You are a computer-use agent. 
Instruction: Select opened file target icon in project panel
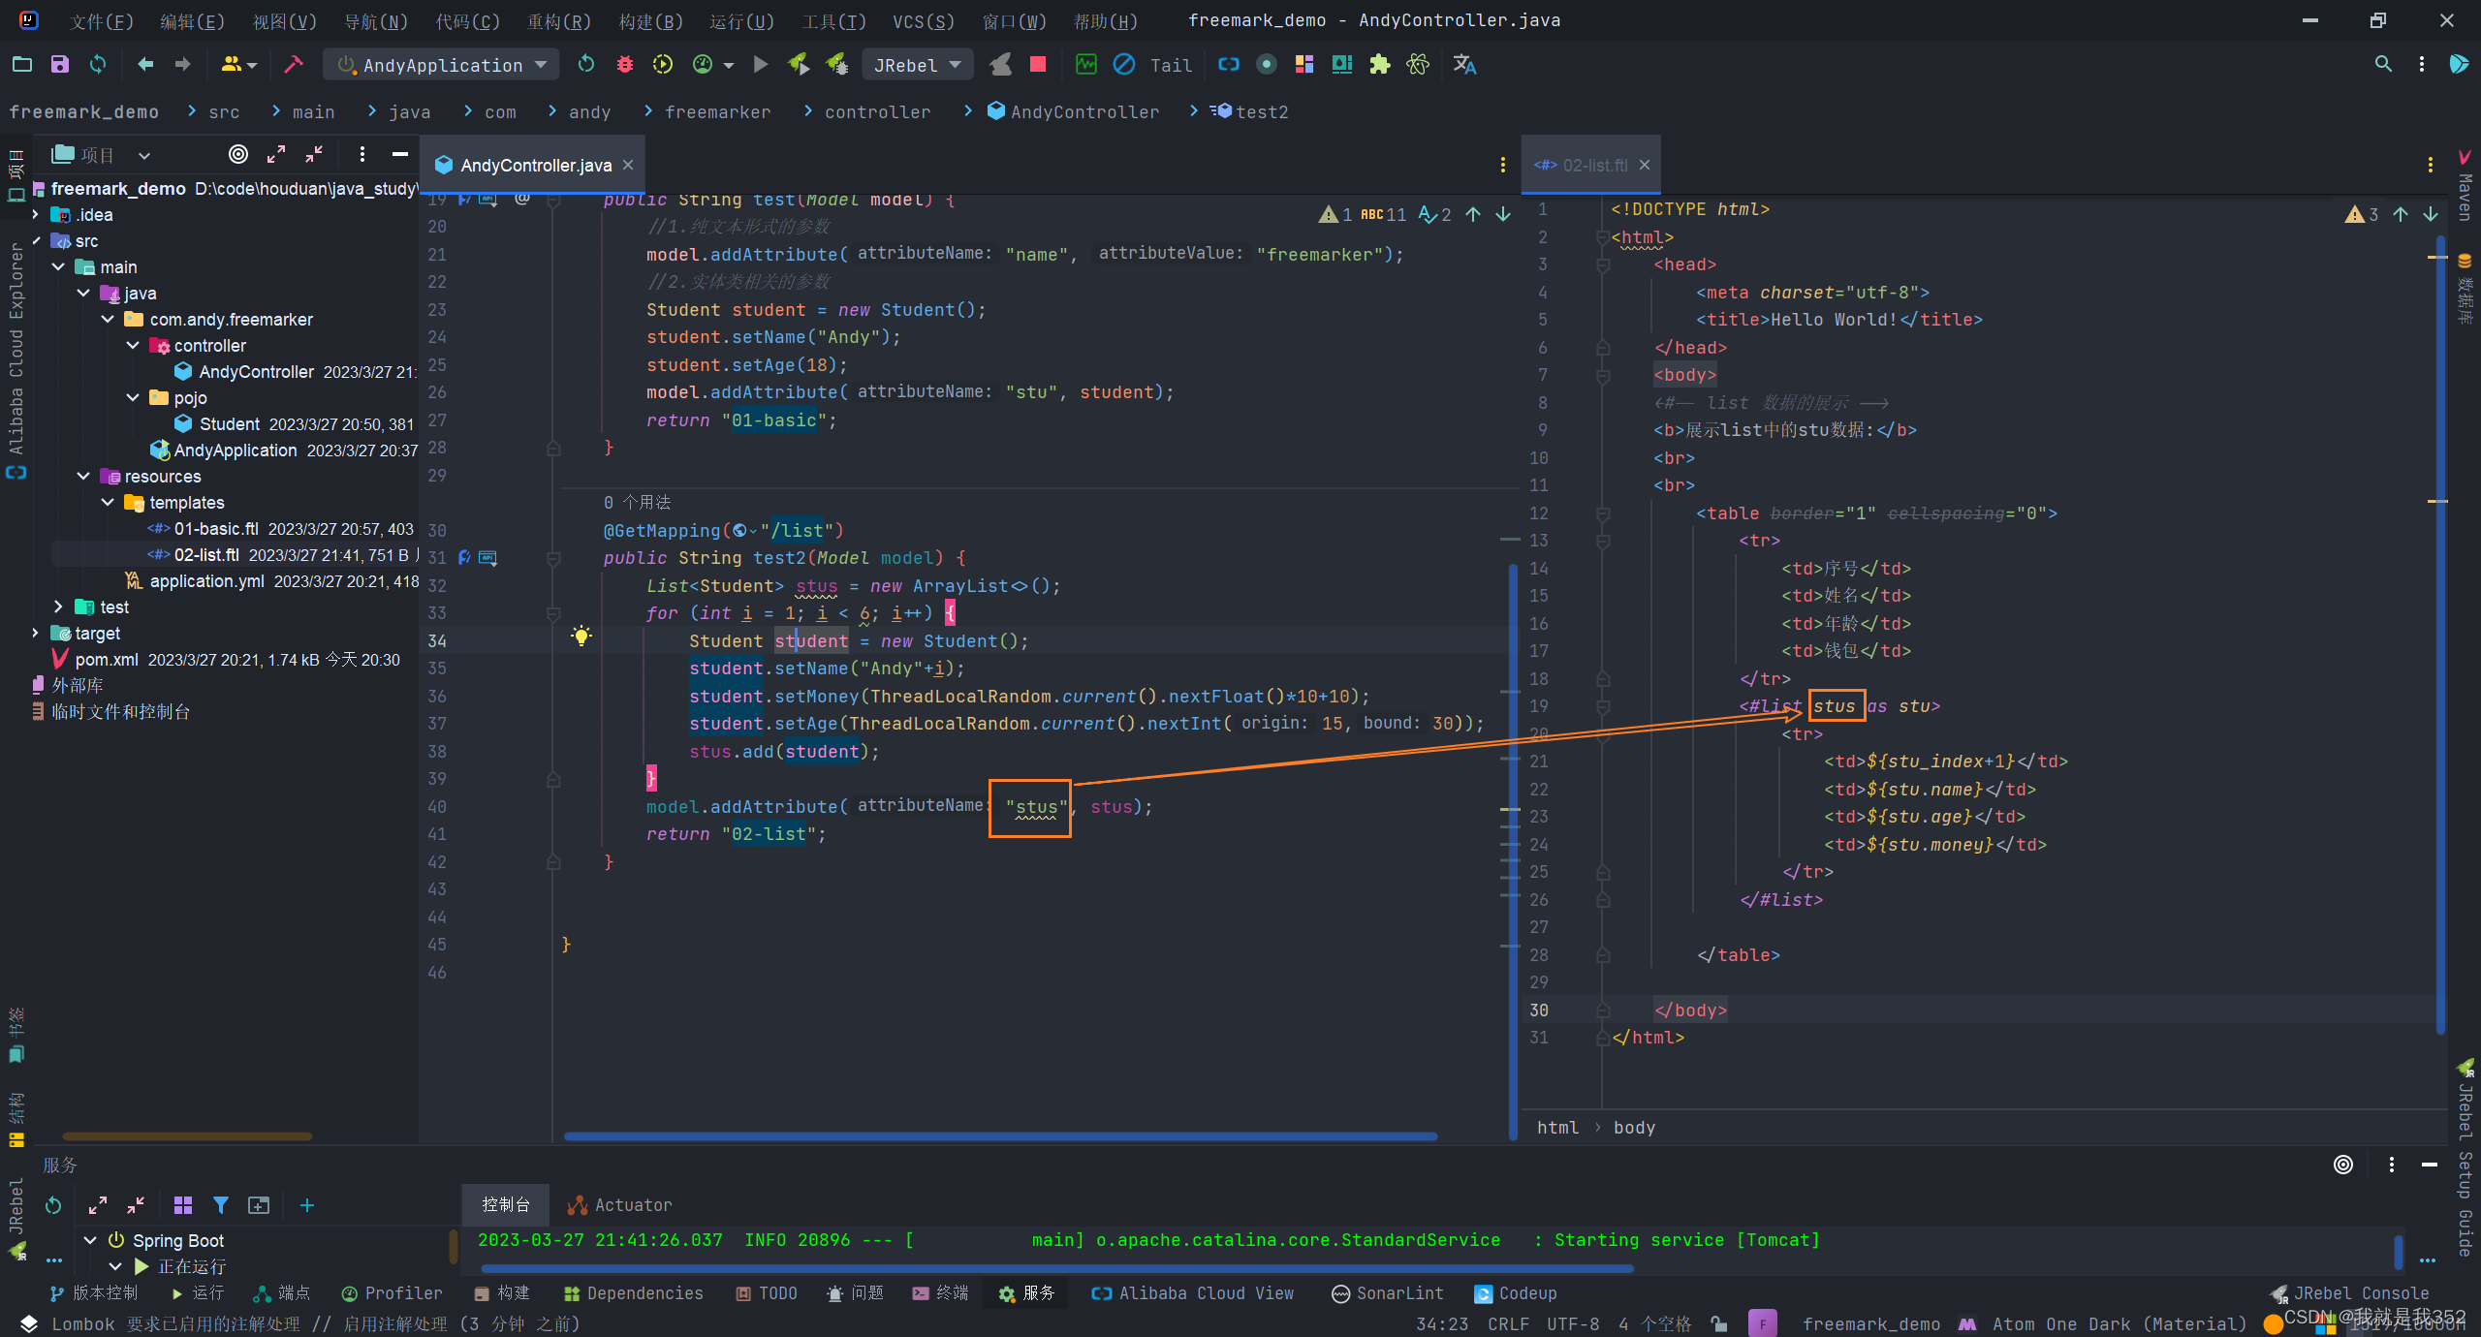(x=238, y=154)
